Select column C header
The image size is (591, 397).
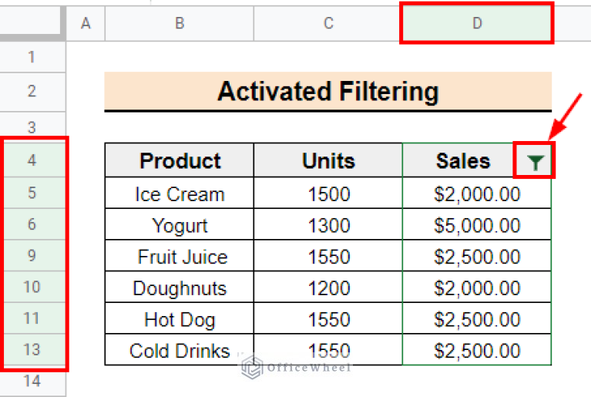coord(328,23)
